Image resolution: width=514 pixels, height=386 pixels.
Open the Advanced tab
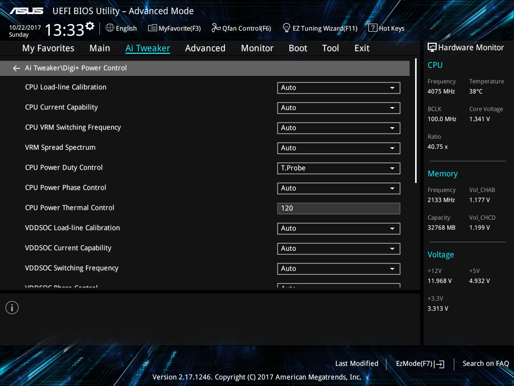[205, 48]
